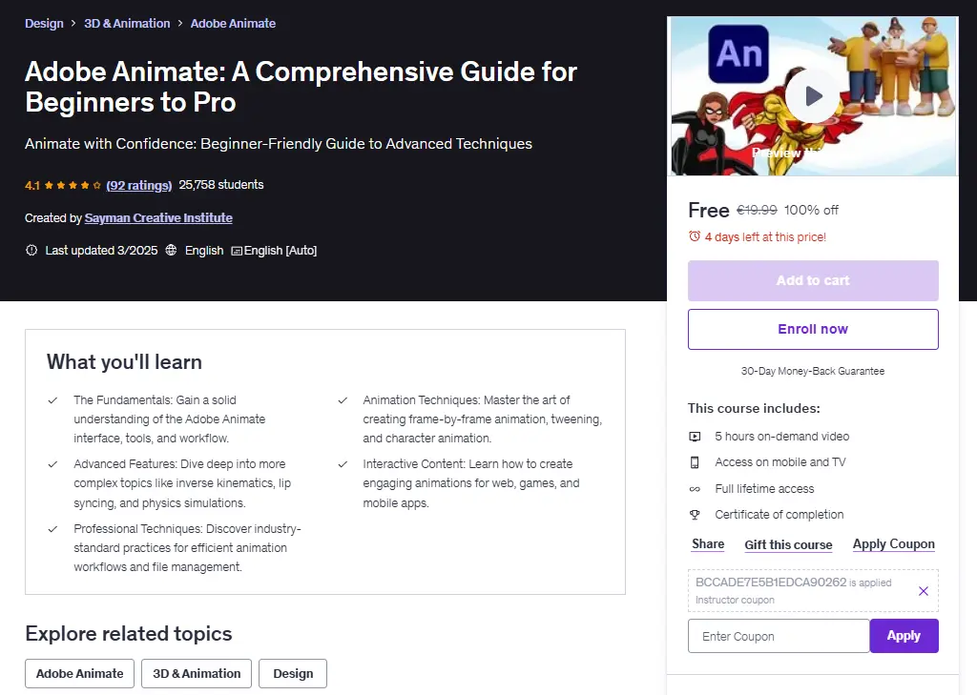Screen dimensions: 977x695
Task: Play the course preview video
Action: click(x=813, y=96)
